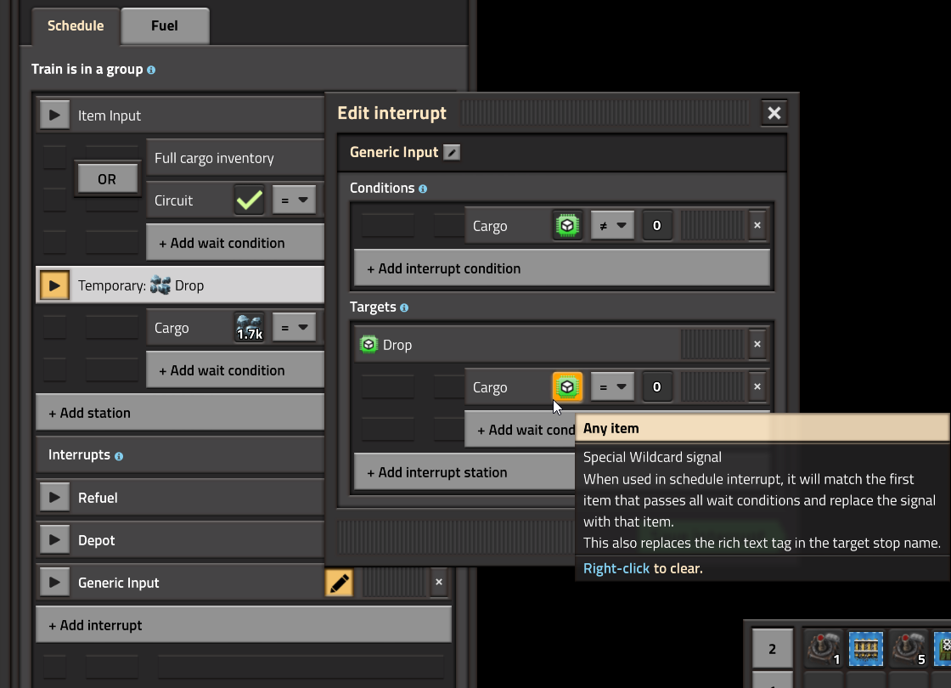Click the Targets info icon

pyautogui.click(x=404, y=307)
